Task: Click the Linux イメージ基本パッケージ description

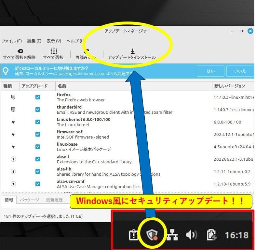Action: (84, 149)
